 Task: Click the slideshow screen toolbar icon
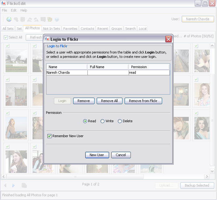43,20
